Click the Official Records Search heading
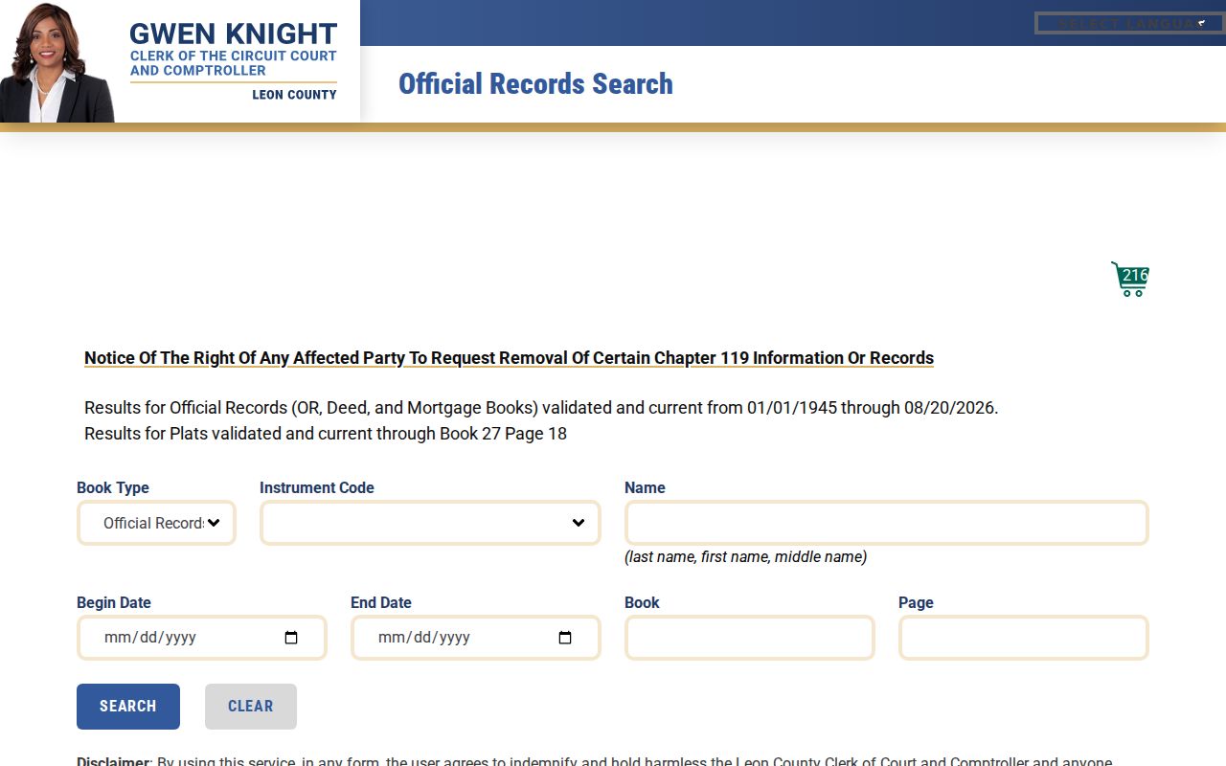The height and width of the screenshot is (766, 1226). [x=535, y=84]
